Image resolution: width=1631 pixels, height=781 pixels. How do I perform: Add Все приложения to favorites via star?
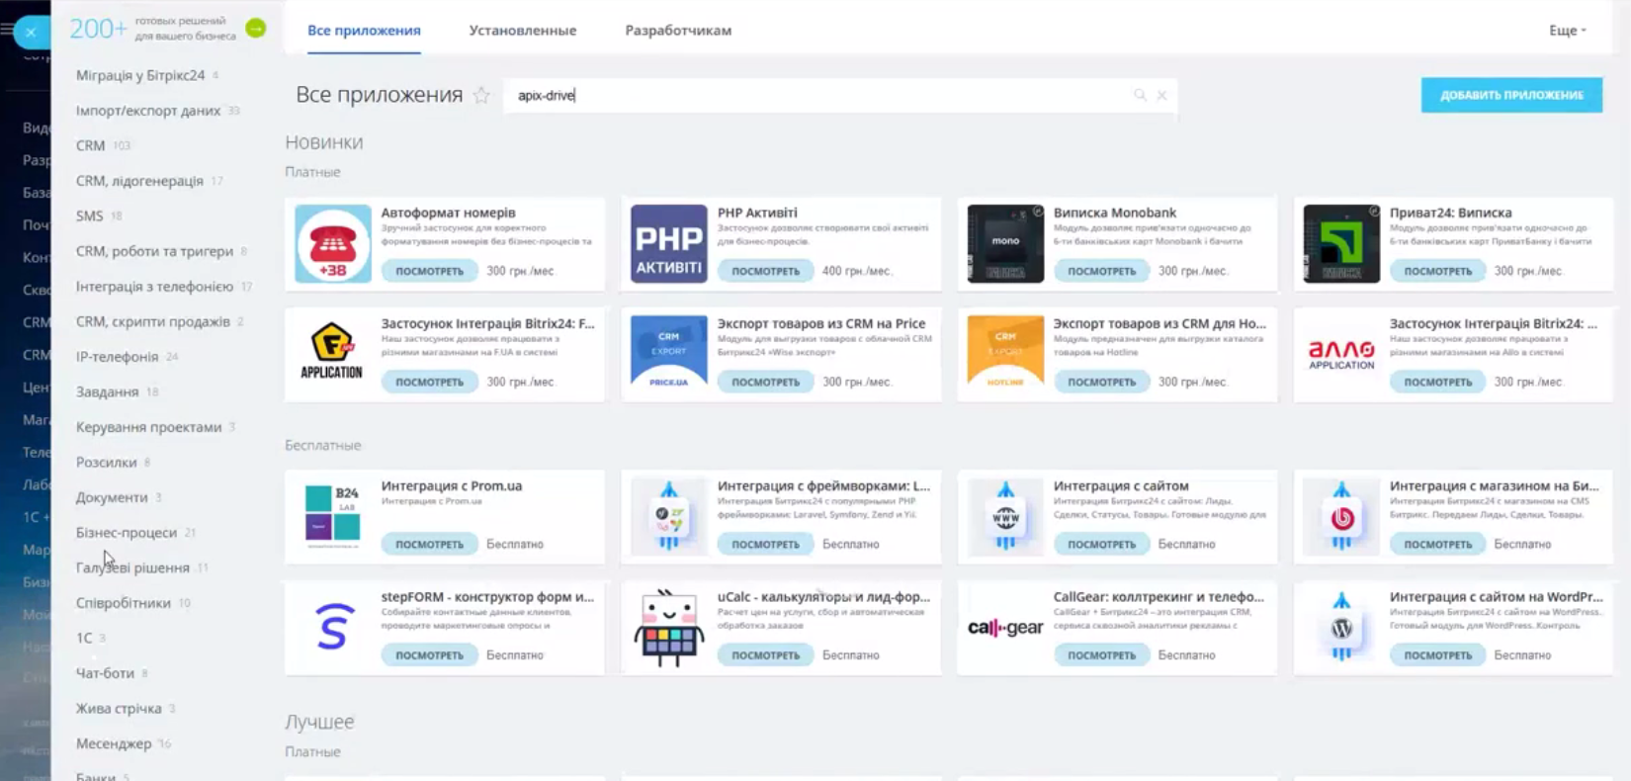pyautogui.click(x=481, y=95)
